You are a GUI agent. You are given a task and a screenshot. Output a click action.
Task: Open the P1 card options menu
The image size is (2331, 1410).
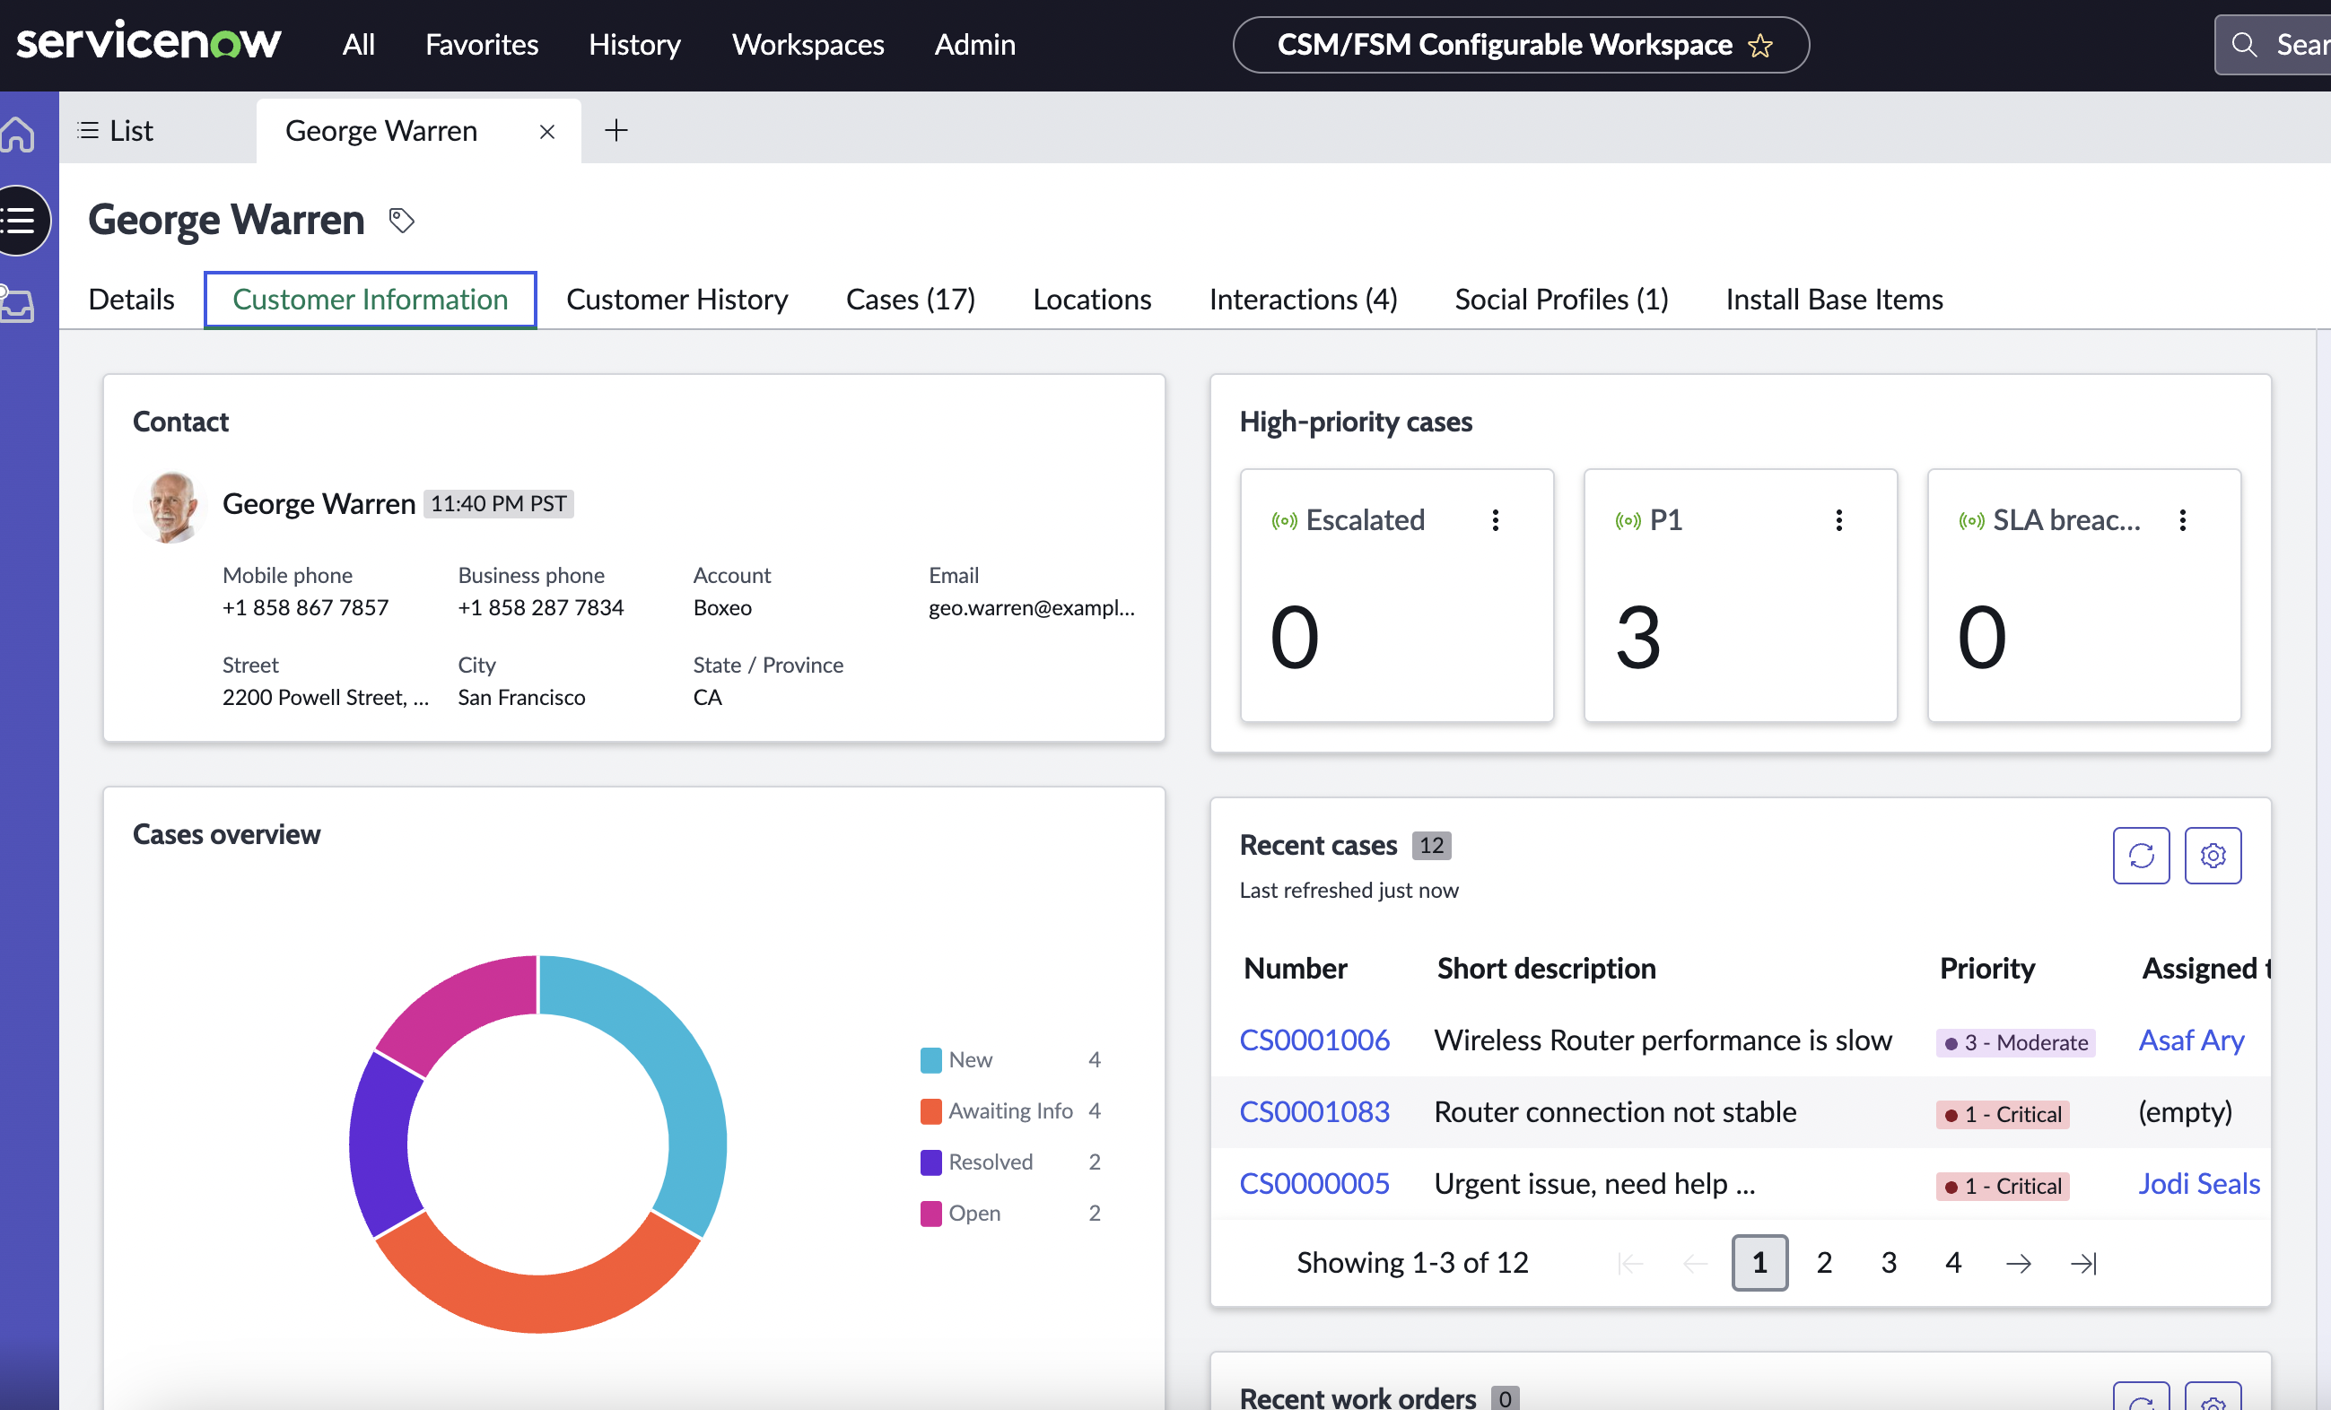pos(1839,520)
